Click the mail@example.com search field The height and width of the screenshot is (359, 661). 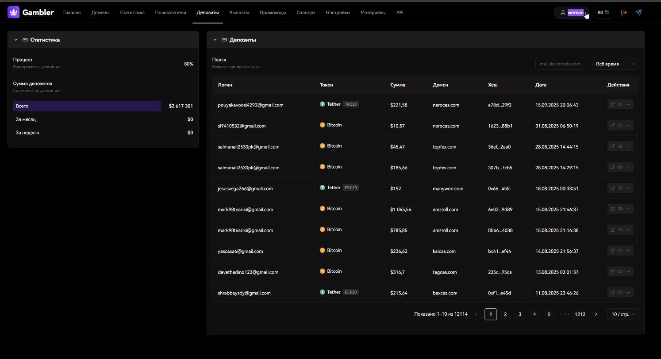(x=561, y=64)
